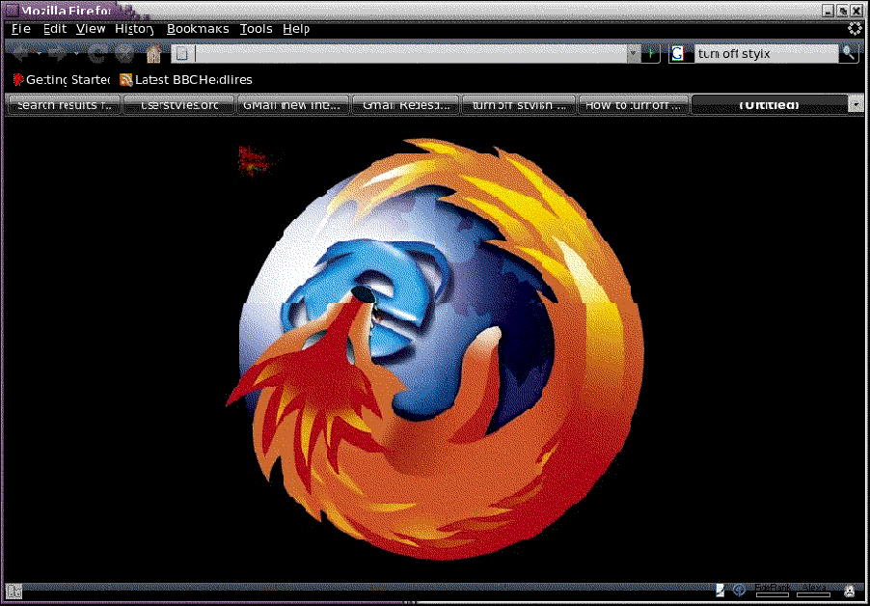Restore down the Firefox window
The width and height of the screenshot is (870, 606).
click(842, 11)
